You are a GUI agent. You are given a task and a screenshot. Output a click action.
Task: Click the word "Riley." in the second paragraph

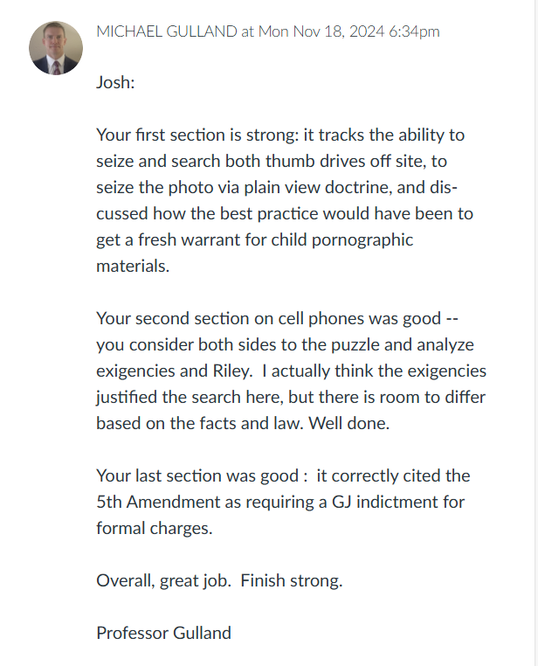[x=233, y=371]
